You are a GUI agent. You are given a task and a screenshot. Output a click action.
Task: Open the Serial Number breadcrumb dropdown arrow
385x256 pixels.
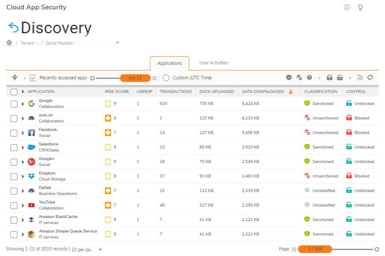tap(118, 43)
